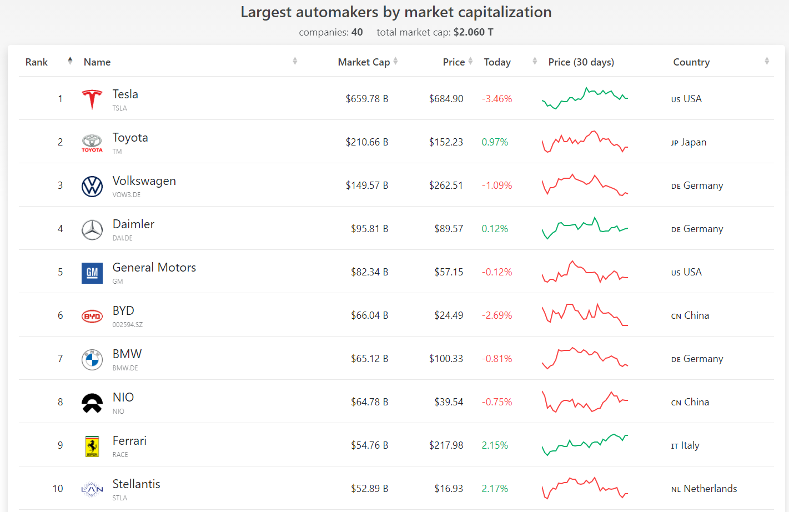Click Stellantis today change 2.17%
This screenshot has width=789, height=512.
pyautogui.click(x=495, y=489)
